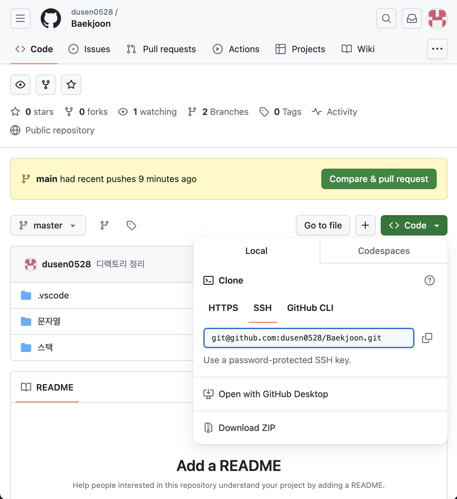Click Open with GitHub Desktop
The image size is (457, 499).
click(x=320, y=394)
